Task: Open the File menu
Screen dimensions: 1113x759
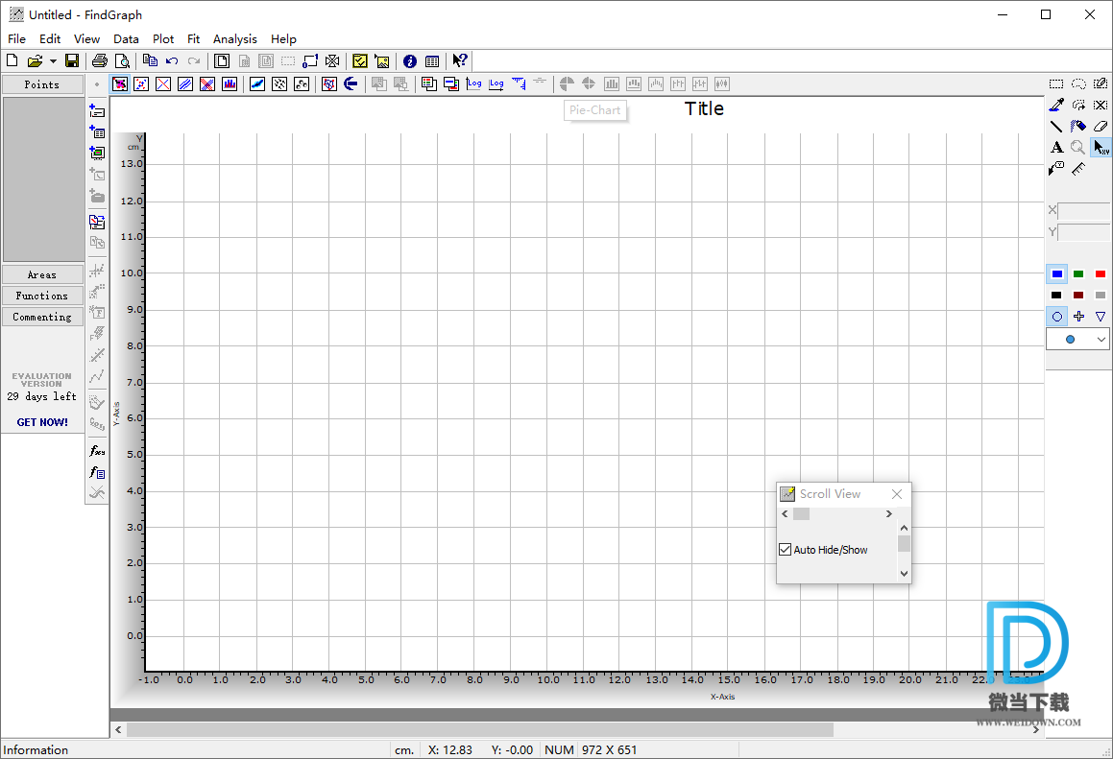Action: point(16,39)
